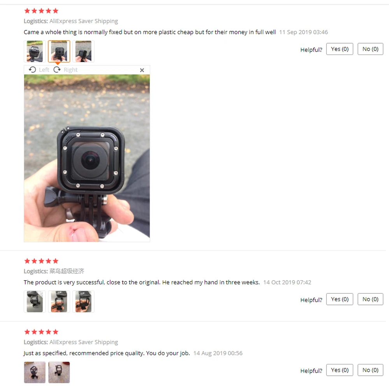Close the enlarged photo viewer
Viewport: 389px width, 389px height.
coord(142,70)
